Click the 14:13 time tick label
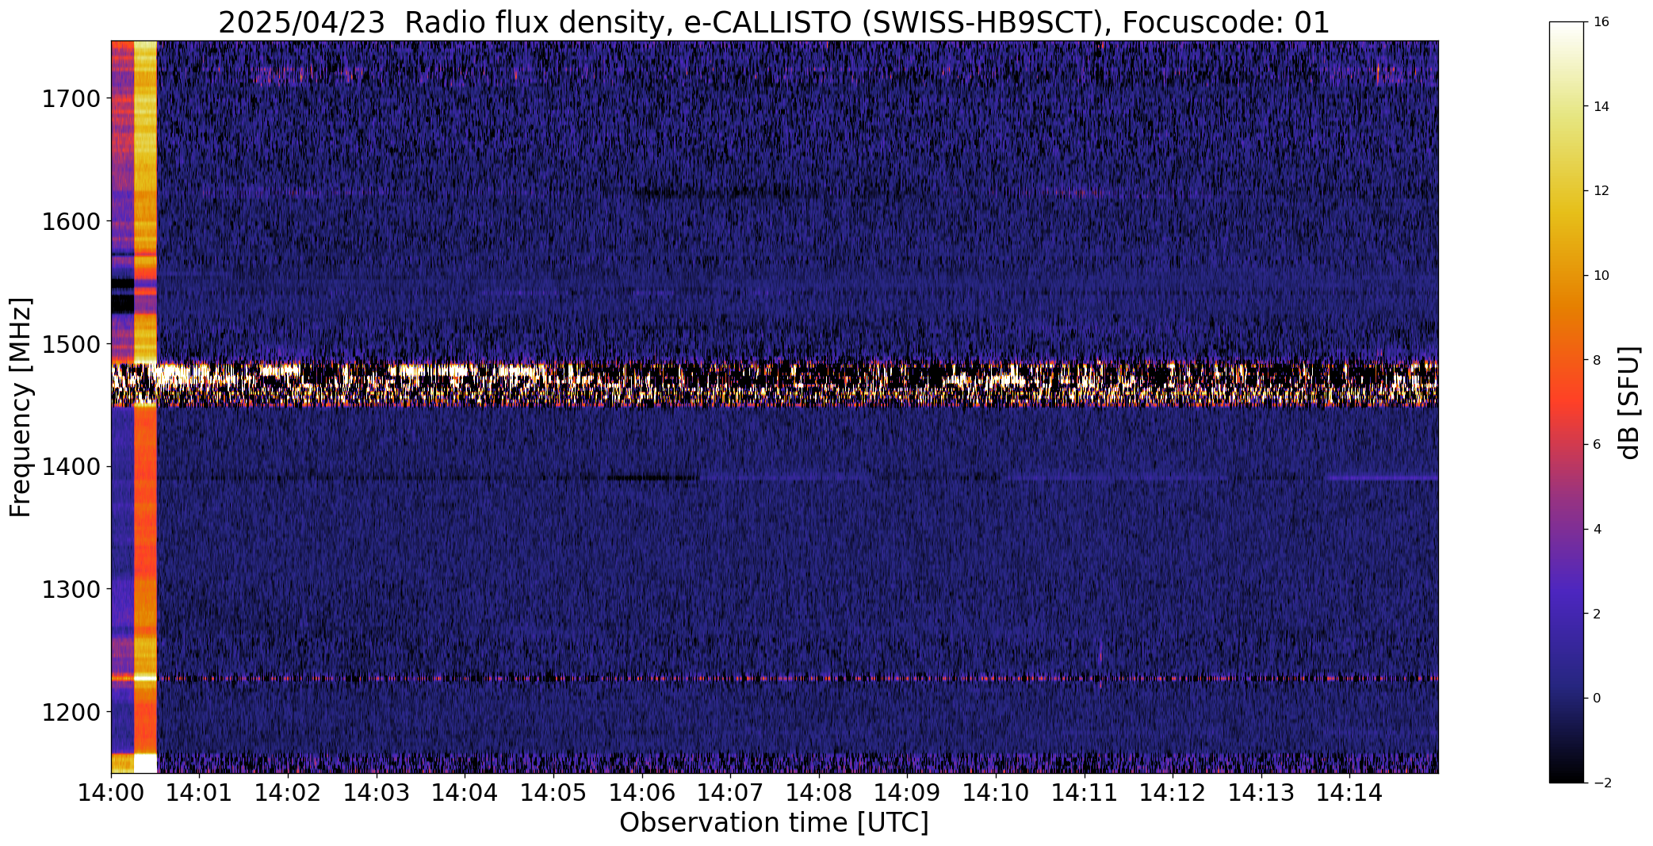 (1262, 793)
